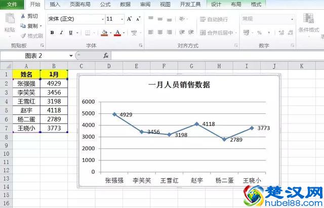Switch to the Page Layout (页面布局) tab

tap(80, 5)
